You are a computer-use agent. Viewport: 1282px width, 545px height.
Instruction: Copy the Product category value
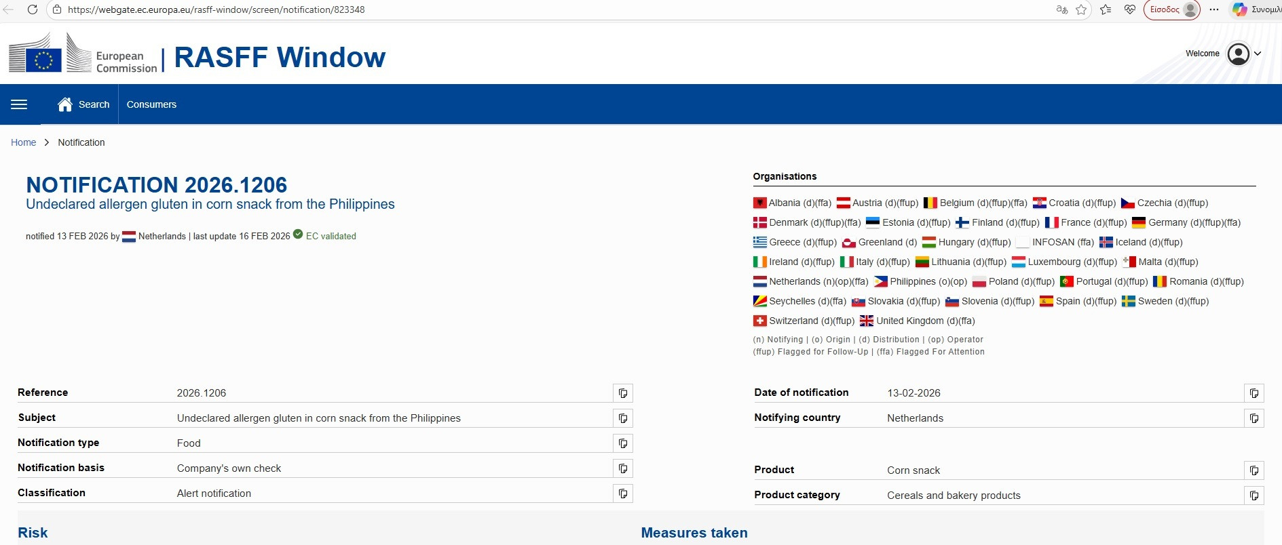[x=1253, y=496]
